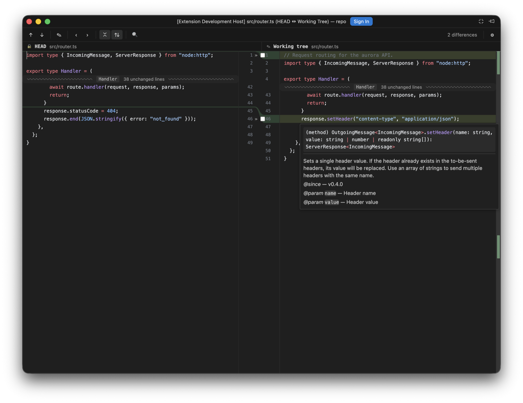
Task: Expand 38 unchanged lines in the Working tree pane
Action: (x=401, y=87)
